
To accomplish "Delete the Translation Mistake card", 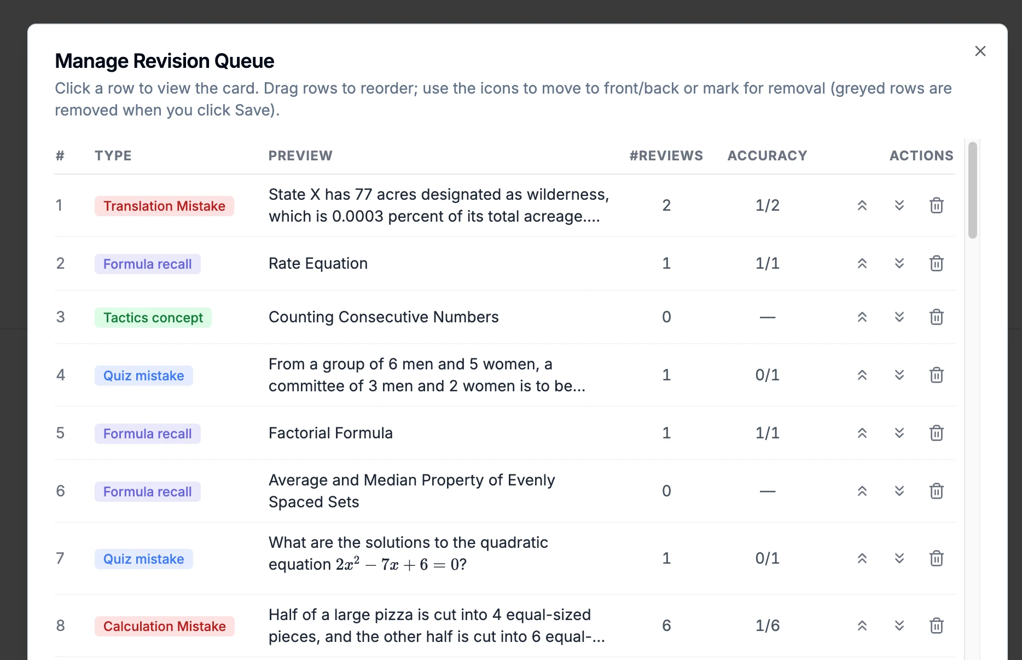I will tap(936, 206).
